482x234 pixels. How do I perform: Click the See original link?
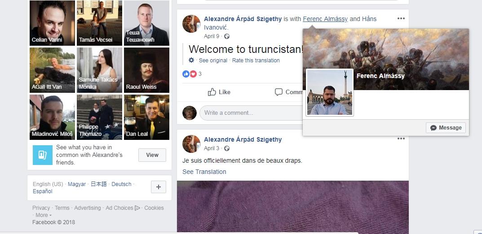(x=213, y=61)
